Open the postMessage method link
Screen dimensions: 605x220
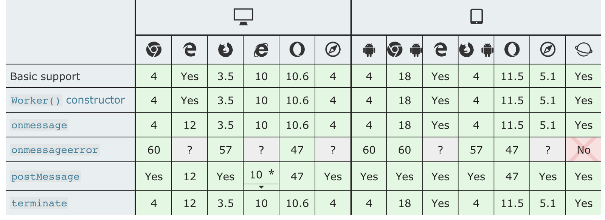45,177
